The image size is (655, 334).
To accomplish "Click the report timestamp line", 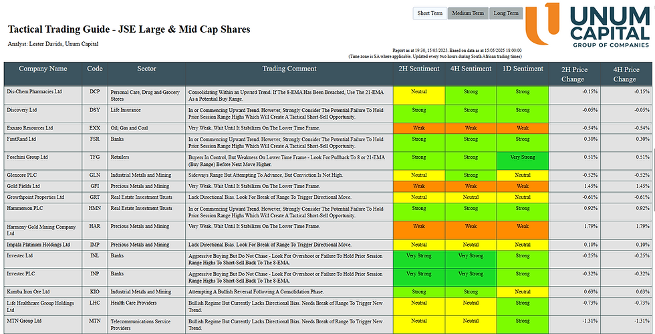I will [x=457, y=51].
